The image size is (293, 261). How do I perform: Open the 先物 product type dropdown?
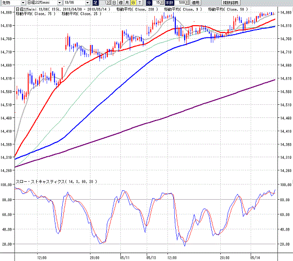23,3
